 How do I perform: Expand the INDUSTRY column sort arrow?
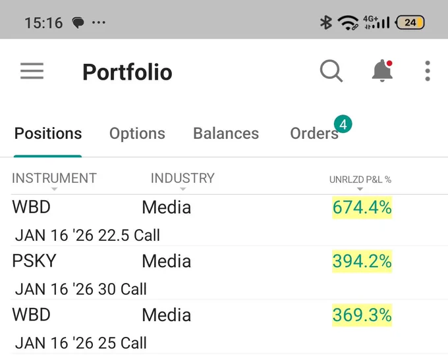coord(183,189)
